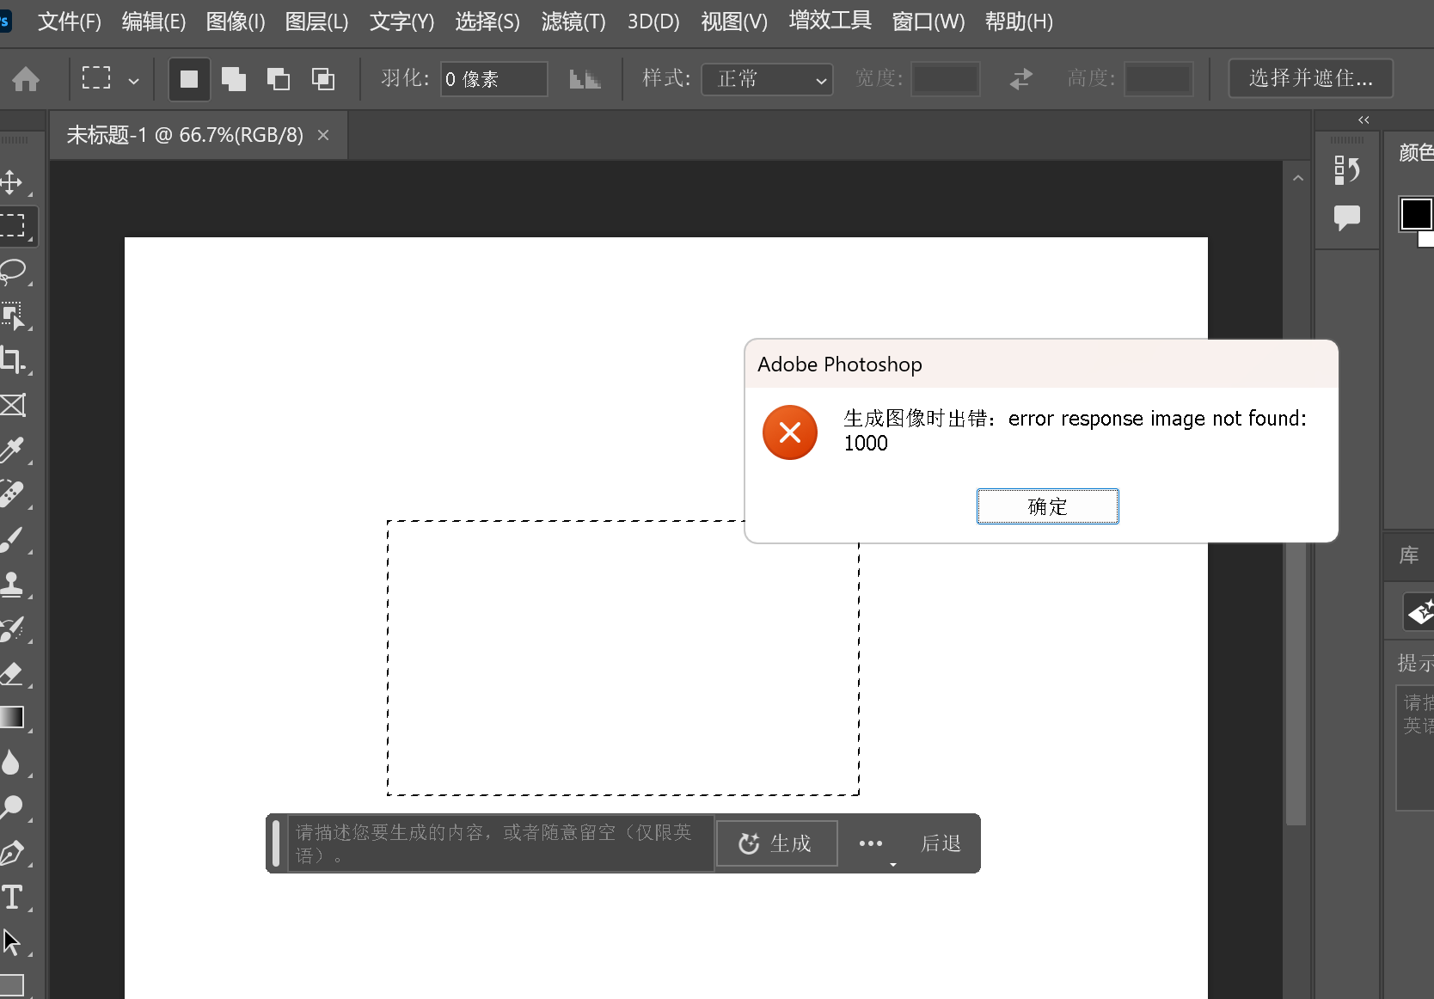Open the 增效工具 menu
Screen dimensions: 1434x999
coord(830,21)
